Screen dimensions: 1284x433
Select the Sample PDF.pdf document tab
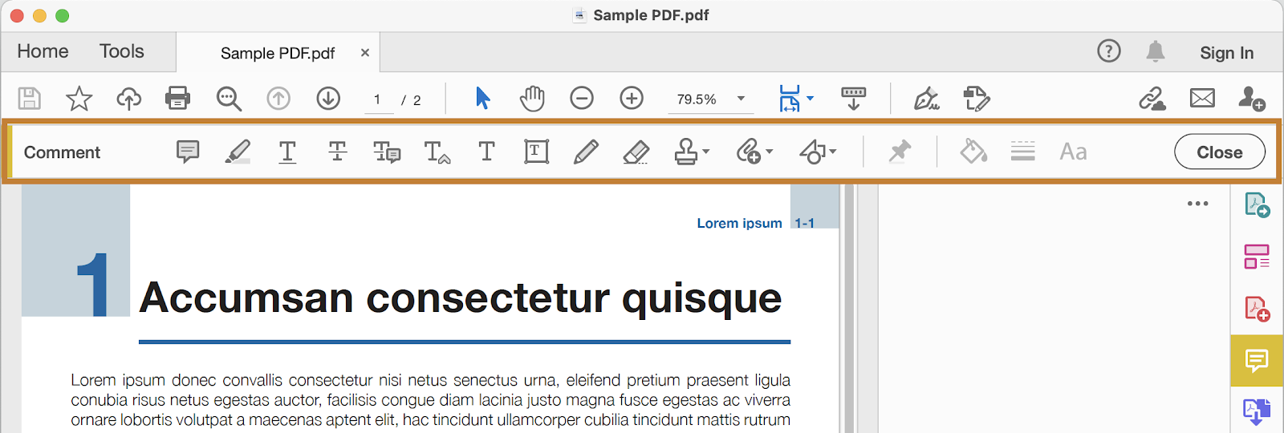pos(278,53)
